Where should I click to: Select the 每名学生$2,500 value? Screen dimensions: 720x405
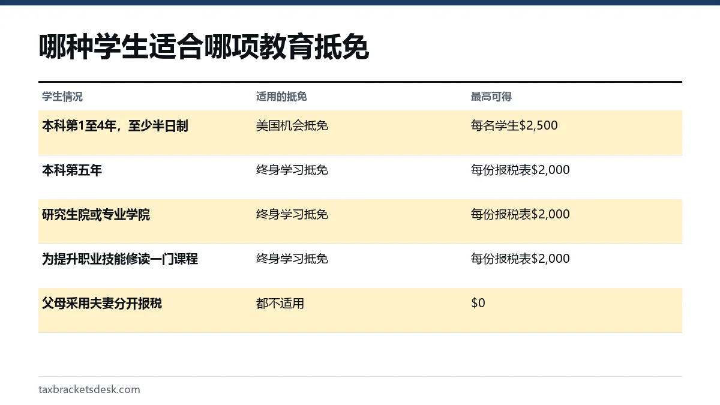[514, 126]
